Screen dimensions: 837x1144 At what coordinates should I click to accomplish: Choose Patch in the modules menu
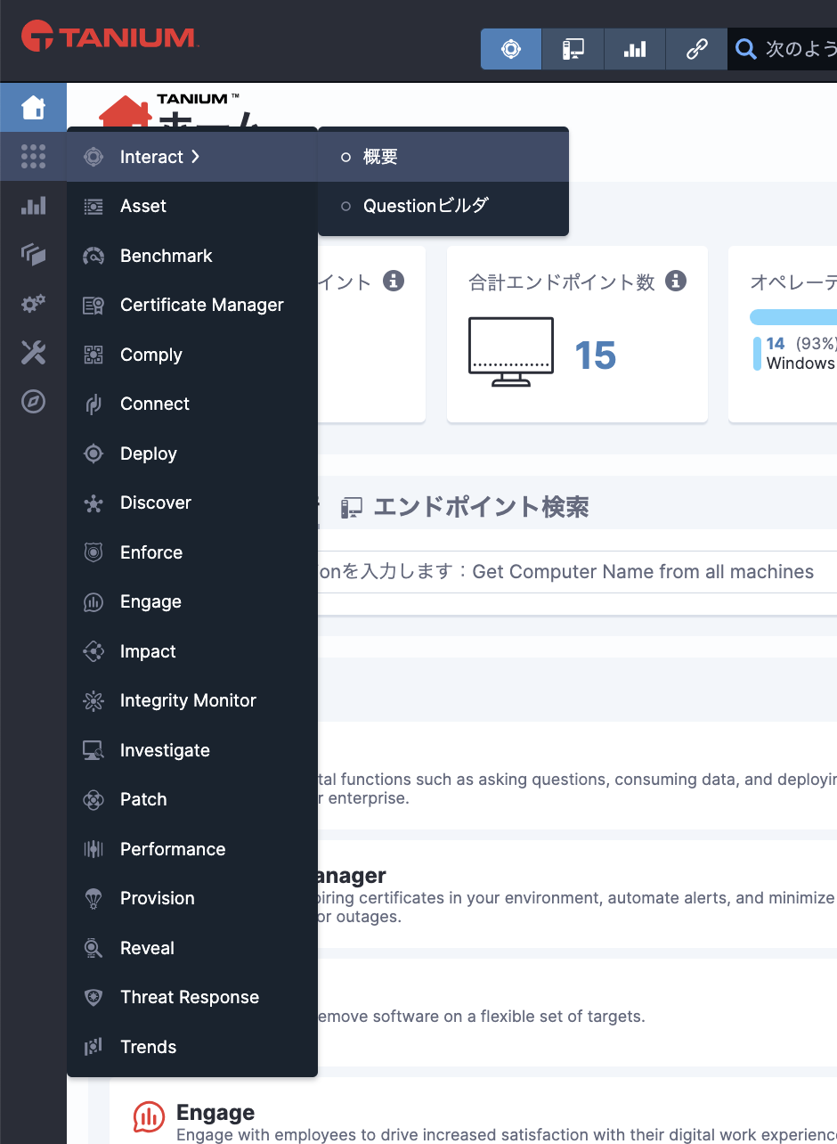pos(192,799)
